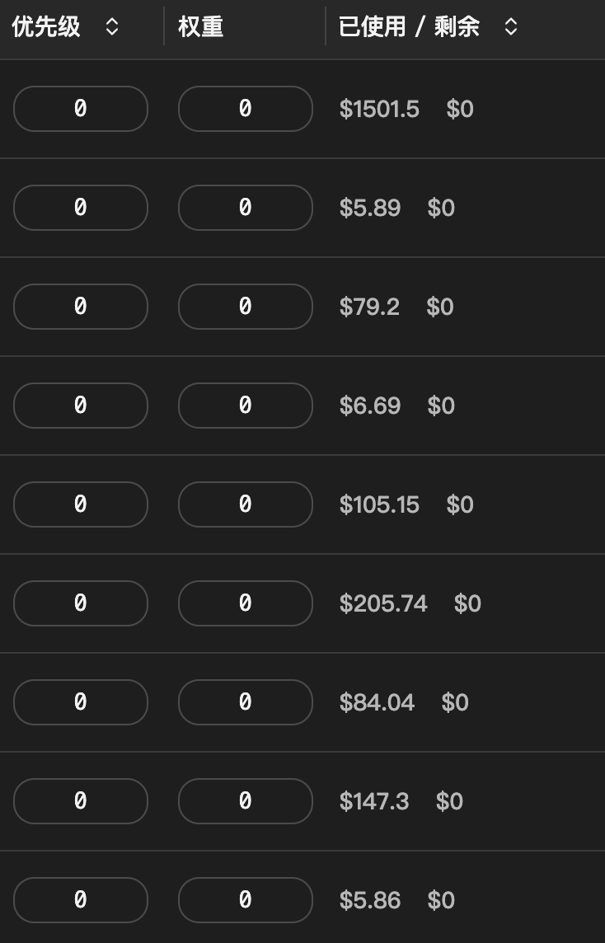Image resolution: width=605 pixels, height=943 pixels.
Task: Sort by 优先级 column arrows
Action: click(112, 26)
